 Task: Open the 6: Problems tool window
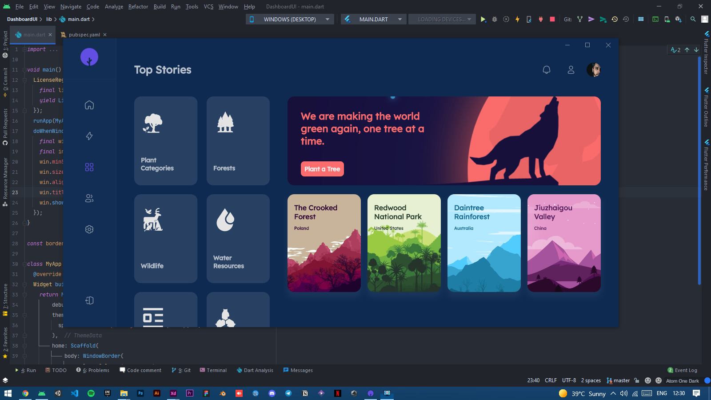click(x=92, y=370)
